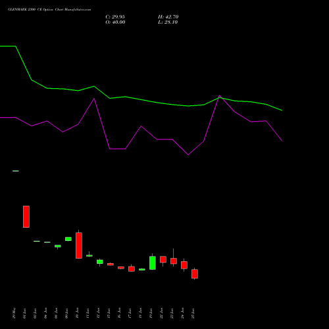Click the small green dash above 29 May
Viewport: 329px width, 329px height.
[16, 171]
